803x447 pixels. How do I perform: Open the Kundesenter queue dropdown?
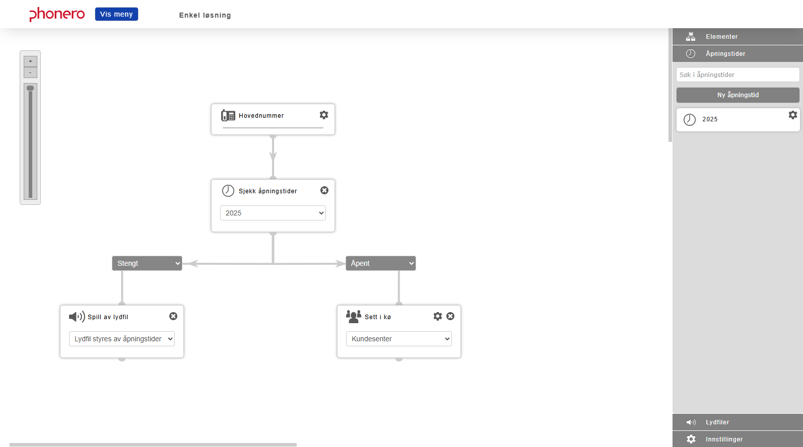point(399,339)
